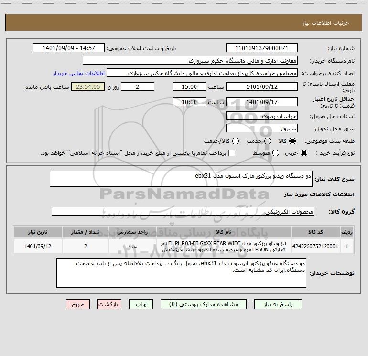Image resolution: width=368 pixels, height=356 pixels.
Task: Click the need date cell 1401/09/12
Action: coord(38,246)
